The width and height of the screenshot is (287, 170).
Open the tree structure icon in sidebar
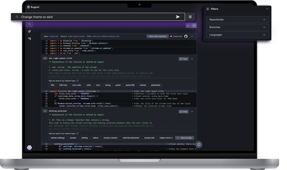pos(29,39)
